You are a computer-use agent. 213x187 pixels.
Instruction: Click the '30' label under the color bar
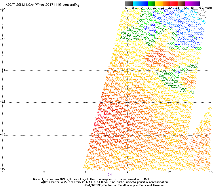tap(170, 8)
